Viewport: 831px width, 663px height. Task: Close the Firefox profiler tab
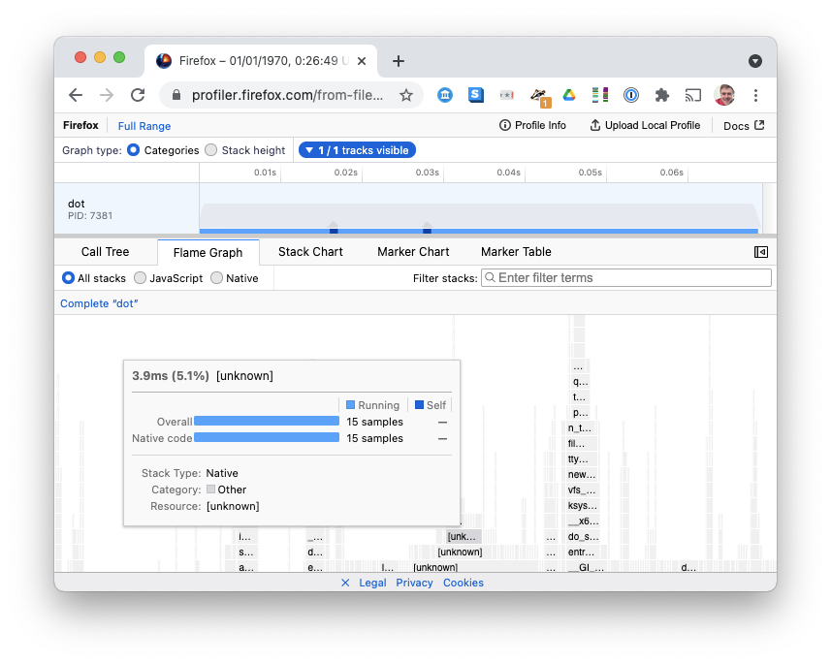coord(362,61)
